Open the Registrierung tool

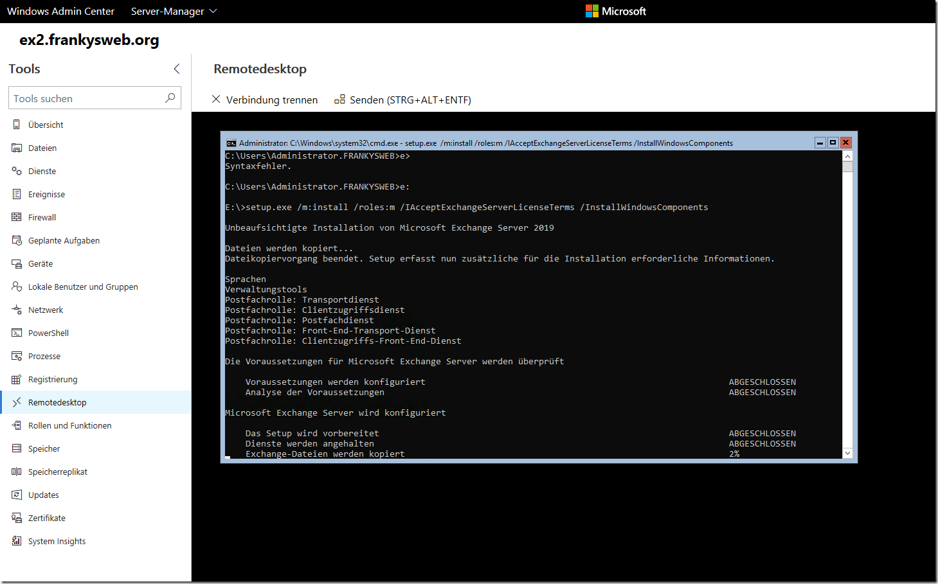(x=95, y=379)
